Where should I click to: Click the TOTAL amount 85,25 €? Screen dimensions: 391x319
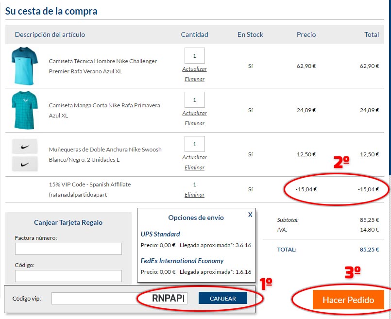pyautogui.click(x=369, y=250)
